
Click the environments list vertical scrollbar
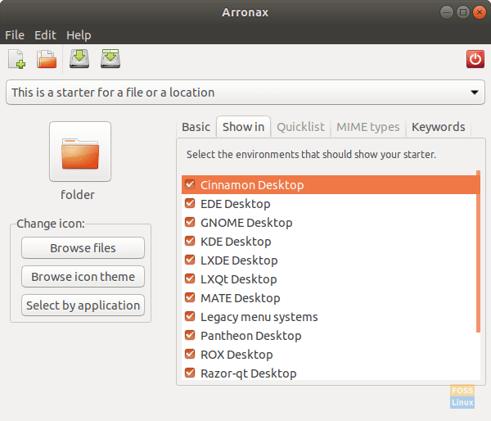point(478,254)
